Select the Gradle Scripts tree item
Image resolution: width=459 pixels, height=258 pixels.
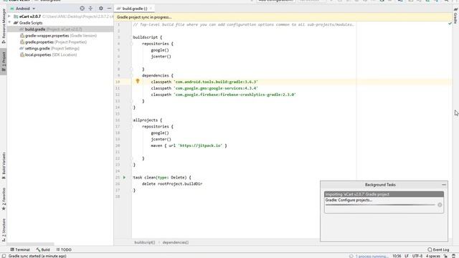pyautogui.click(x=28, y=23)
